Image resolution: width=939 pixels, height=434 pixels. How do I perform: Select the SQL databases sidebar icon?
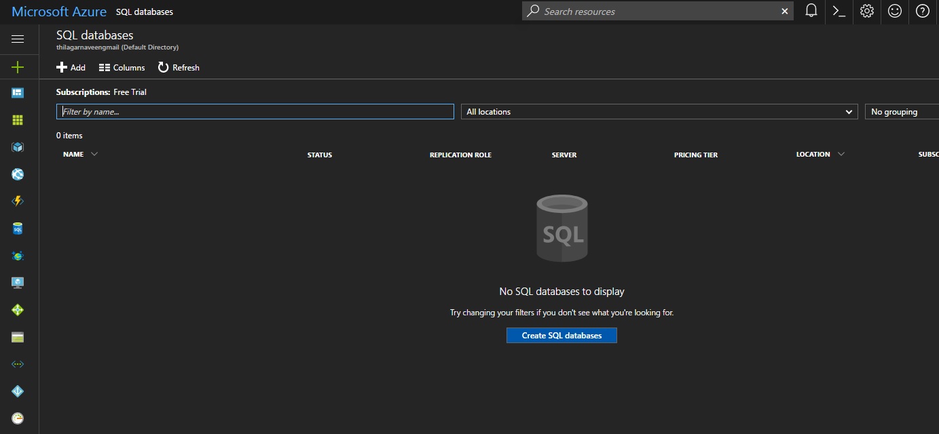point(18,229)
